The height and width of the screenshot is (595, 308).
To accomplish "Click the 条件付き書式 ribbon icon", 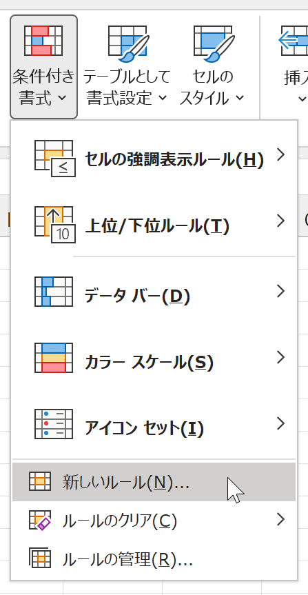I will [x=43, y=41].
